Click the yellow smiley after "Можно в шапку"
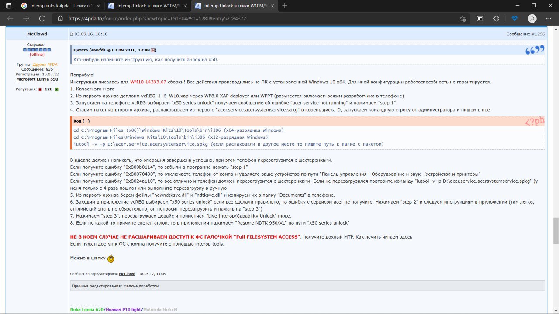This screenshot has height=314, width=559. click(111, 259)
